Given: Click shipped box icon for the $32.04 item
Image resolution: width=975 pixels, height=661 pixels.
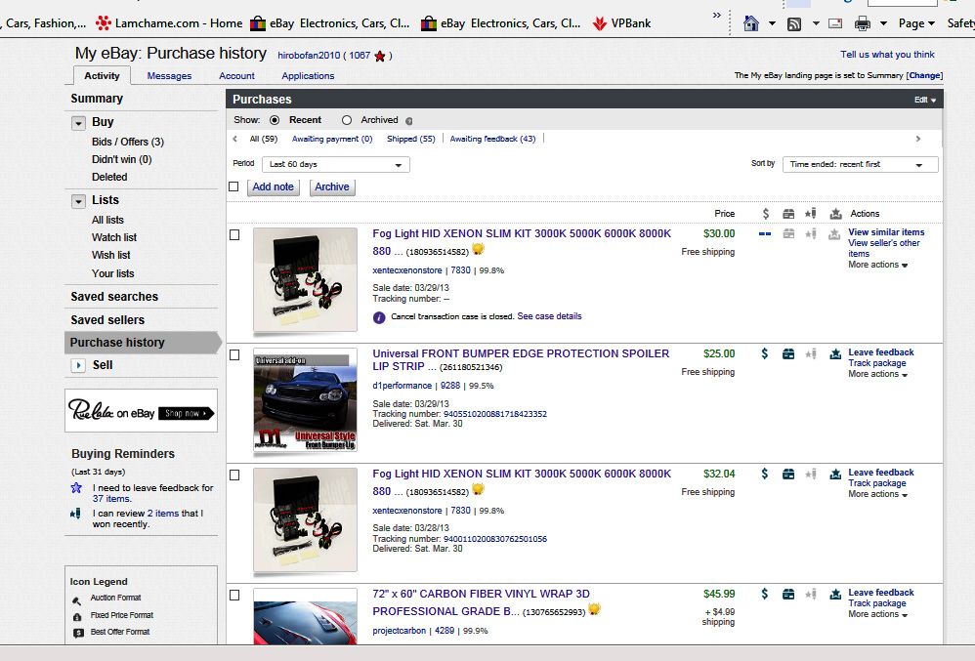Looking at the screenshot, I should (x=788, y=474).
